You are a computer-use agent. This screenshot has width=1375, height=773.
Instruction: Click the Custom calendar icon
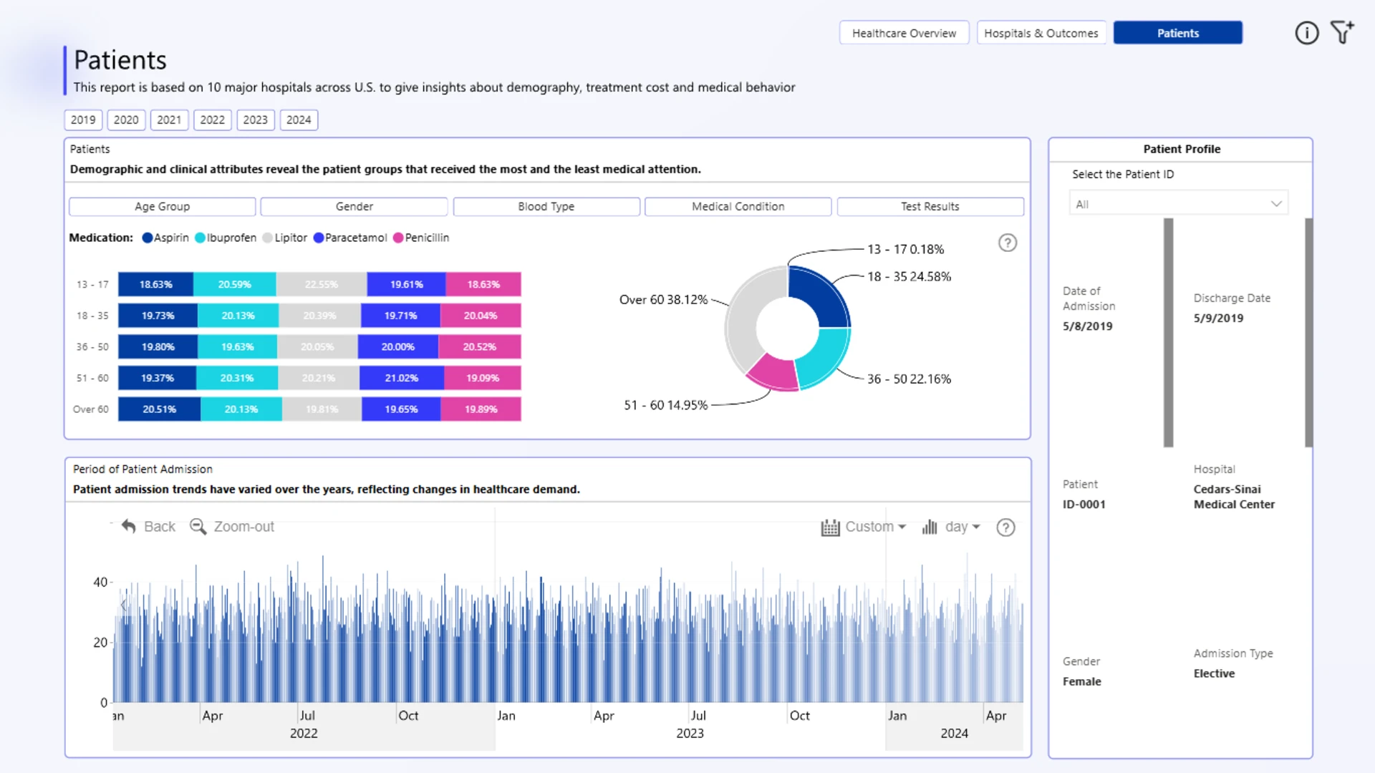pos(830,528)
